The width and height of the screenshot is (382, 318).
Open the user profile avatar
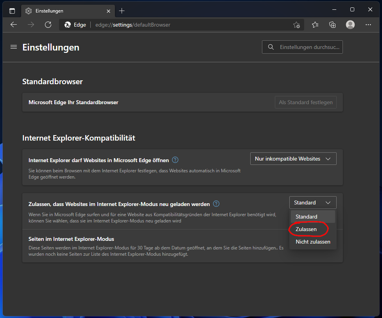coord(350,25)
